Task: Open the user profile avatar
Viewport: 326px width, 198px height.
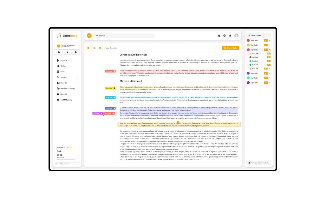Action: 236,36
